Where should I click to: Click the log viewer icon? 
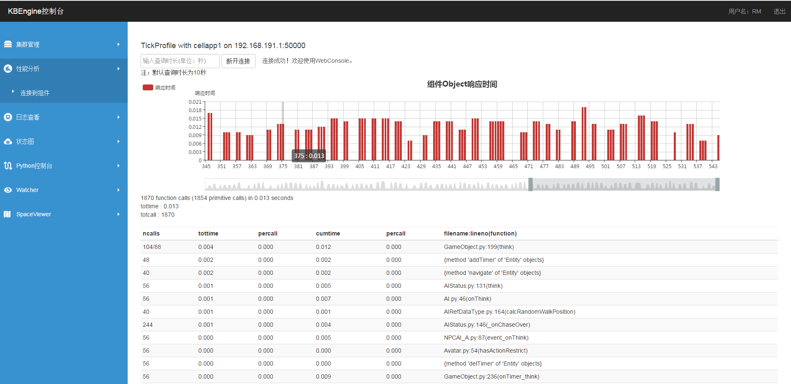pyautogui.click(x=8, y=117)
